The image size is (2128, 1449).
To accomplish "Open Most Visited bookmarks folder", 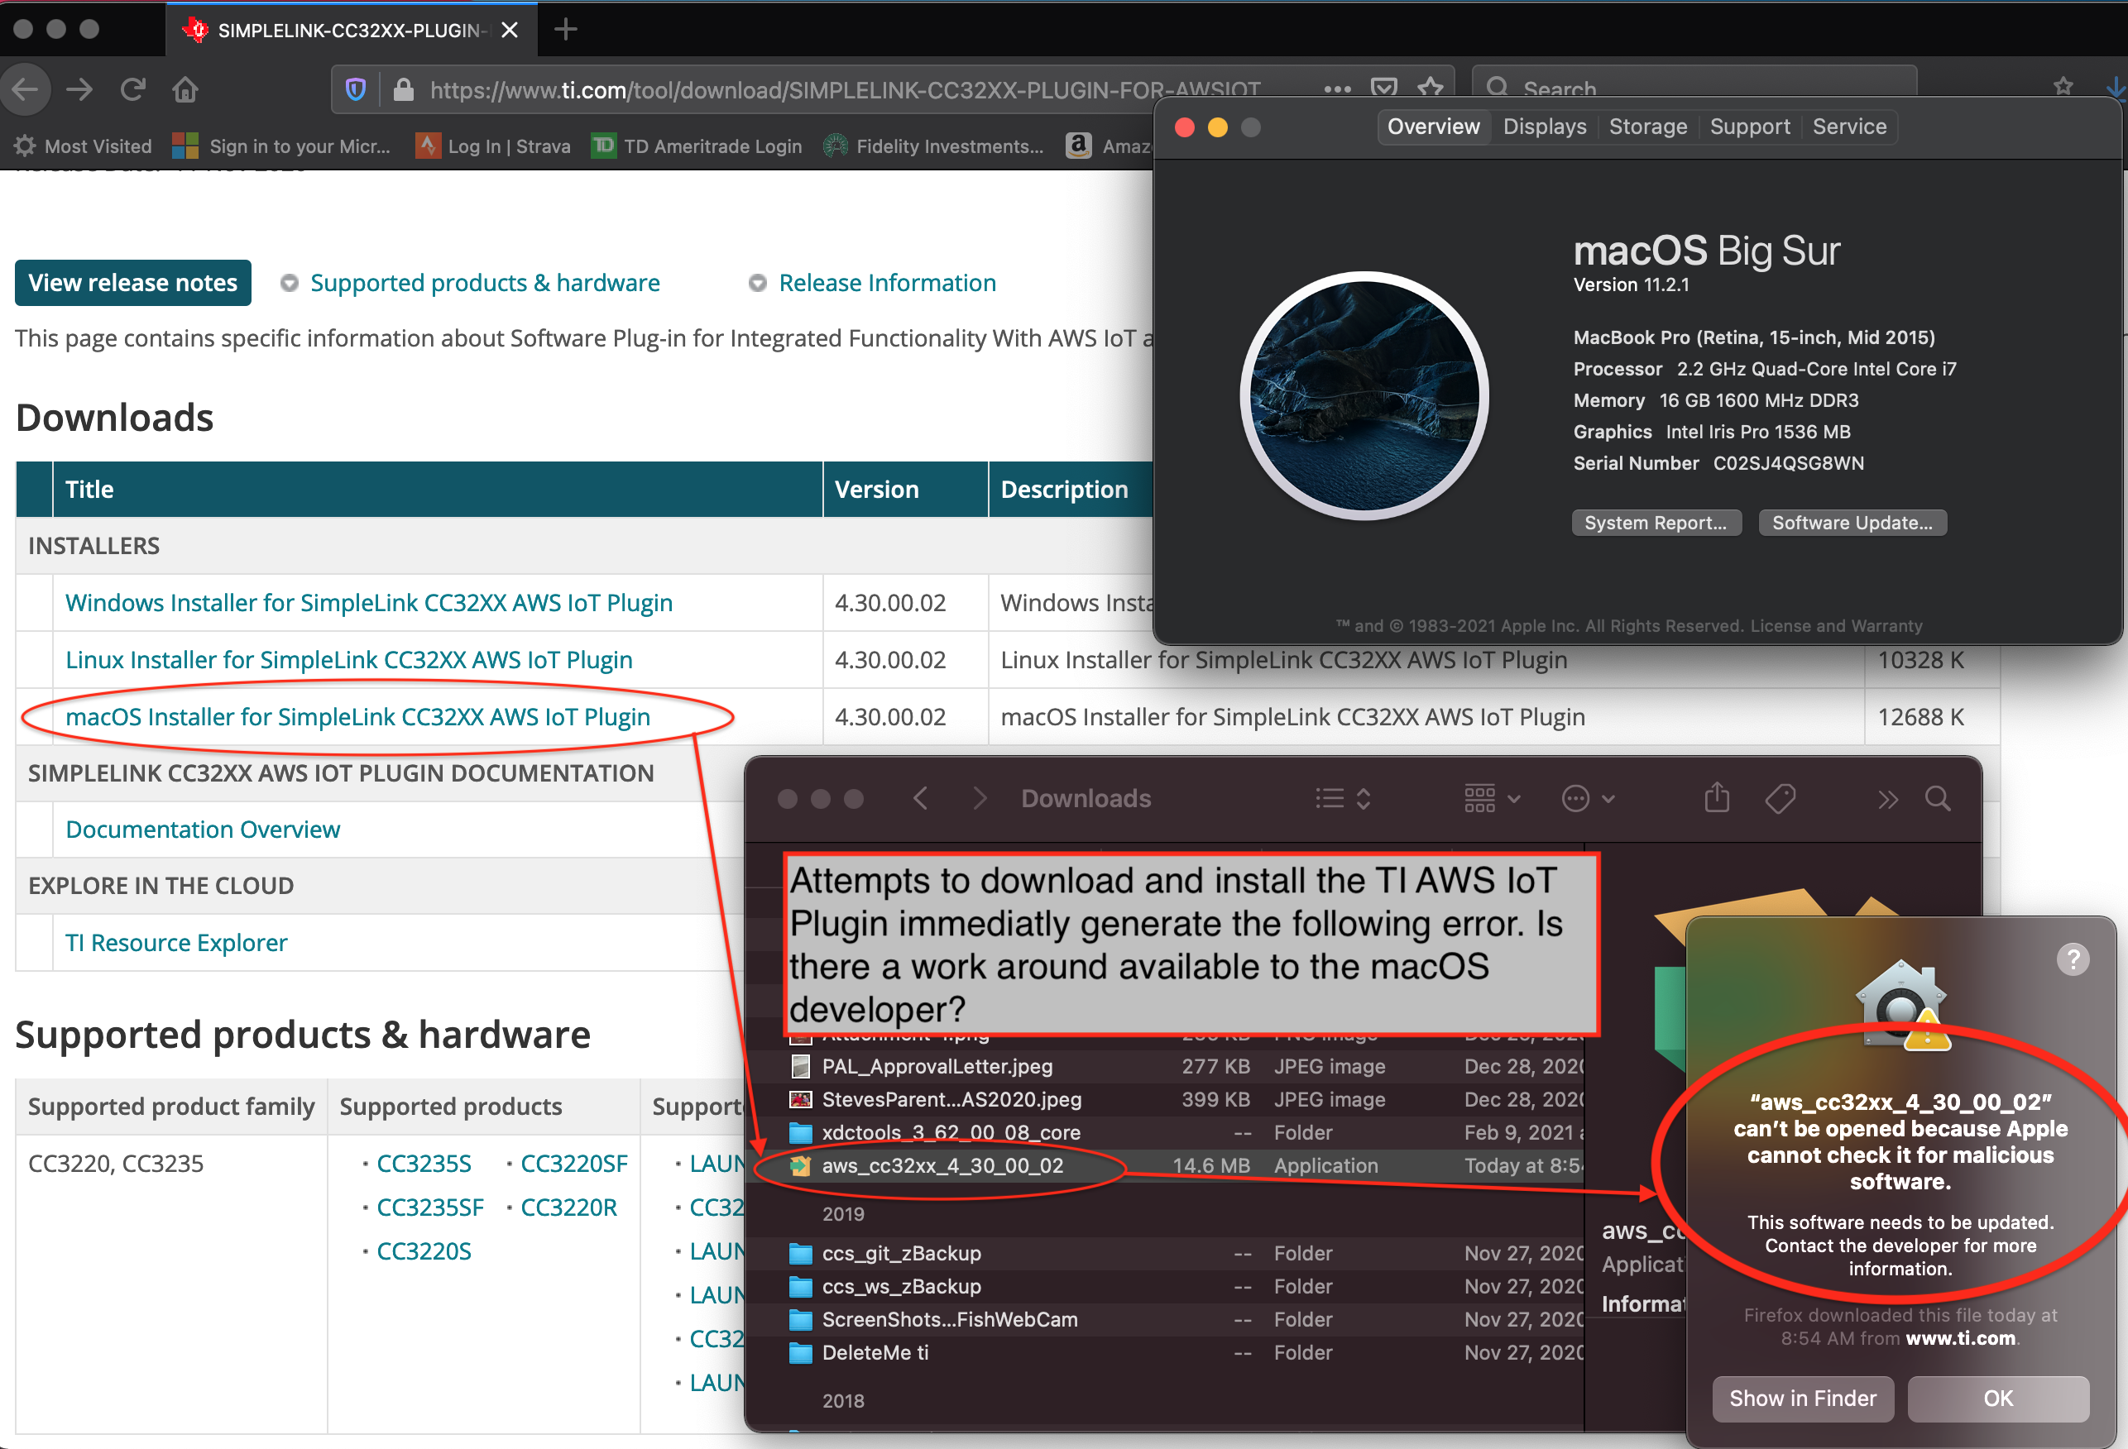I will [83, 146].
